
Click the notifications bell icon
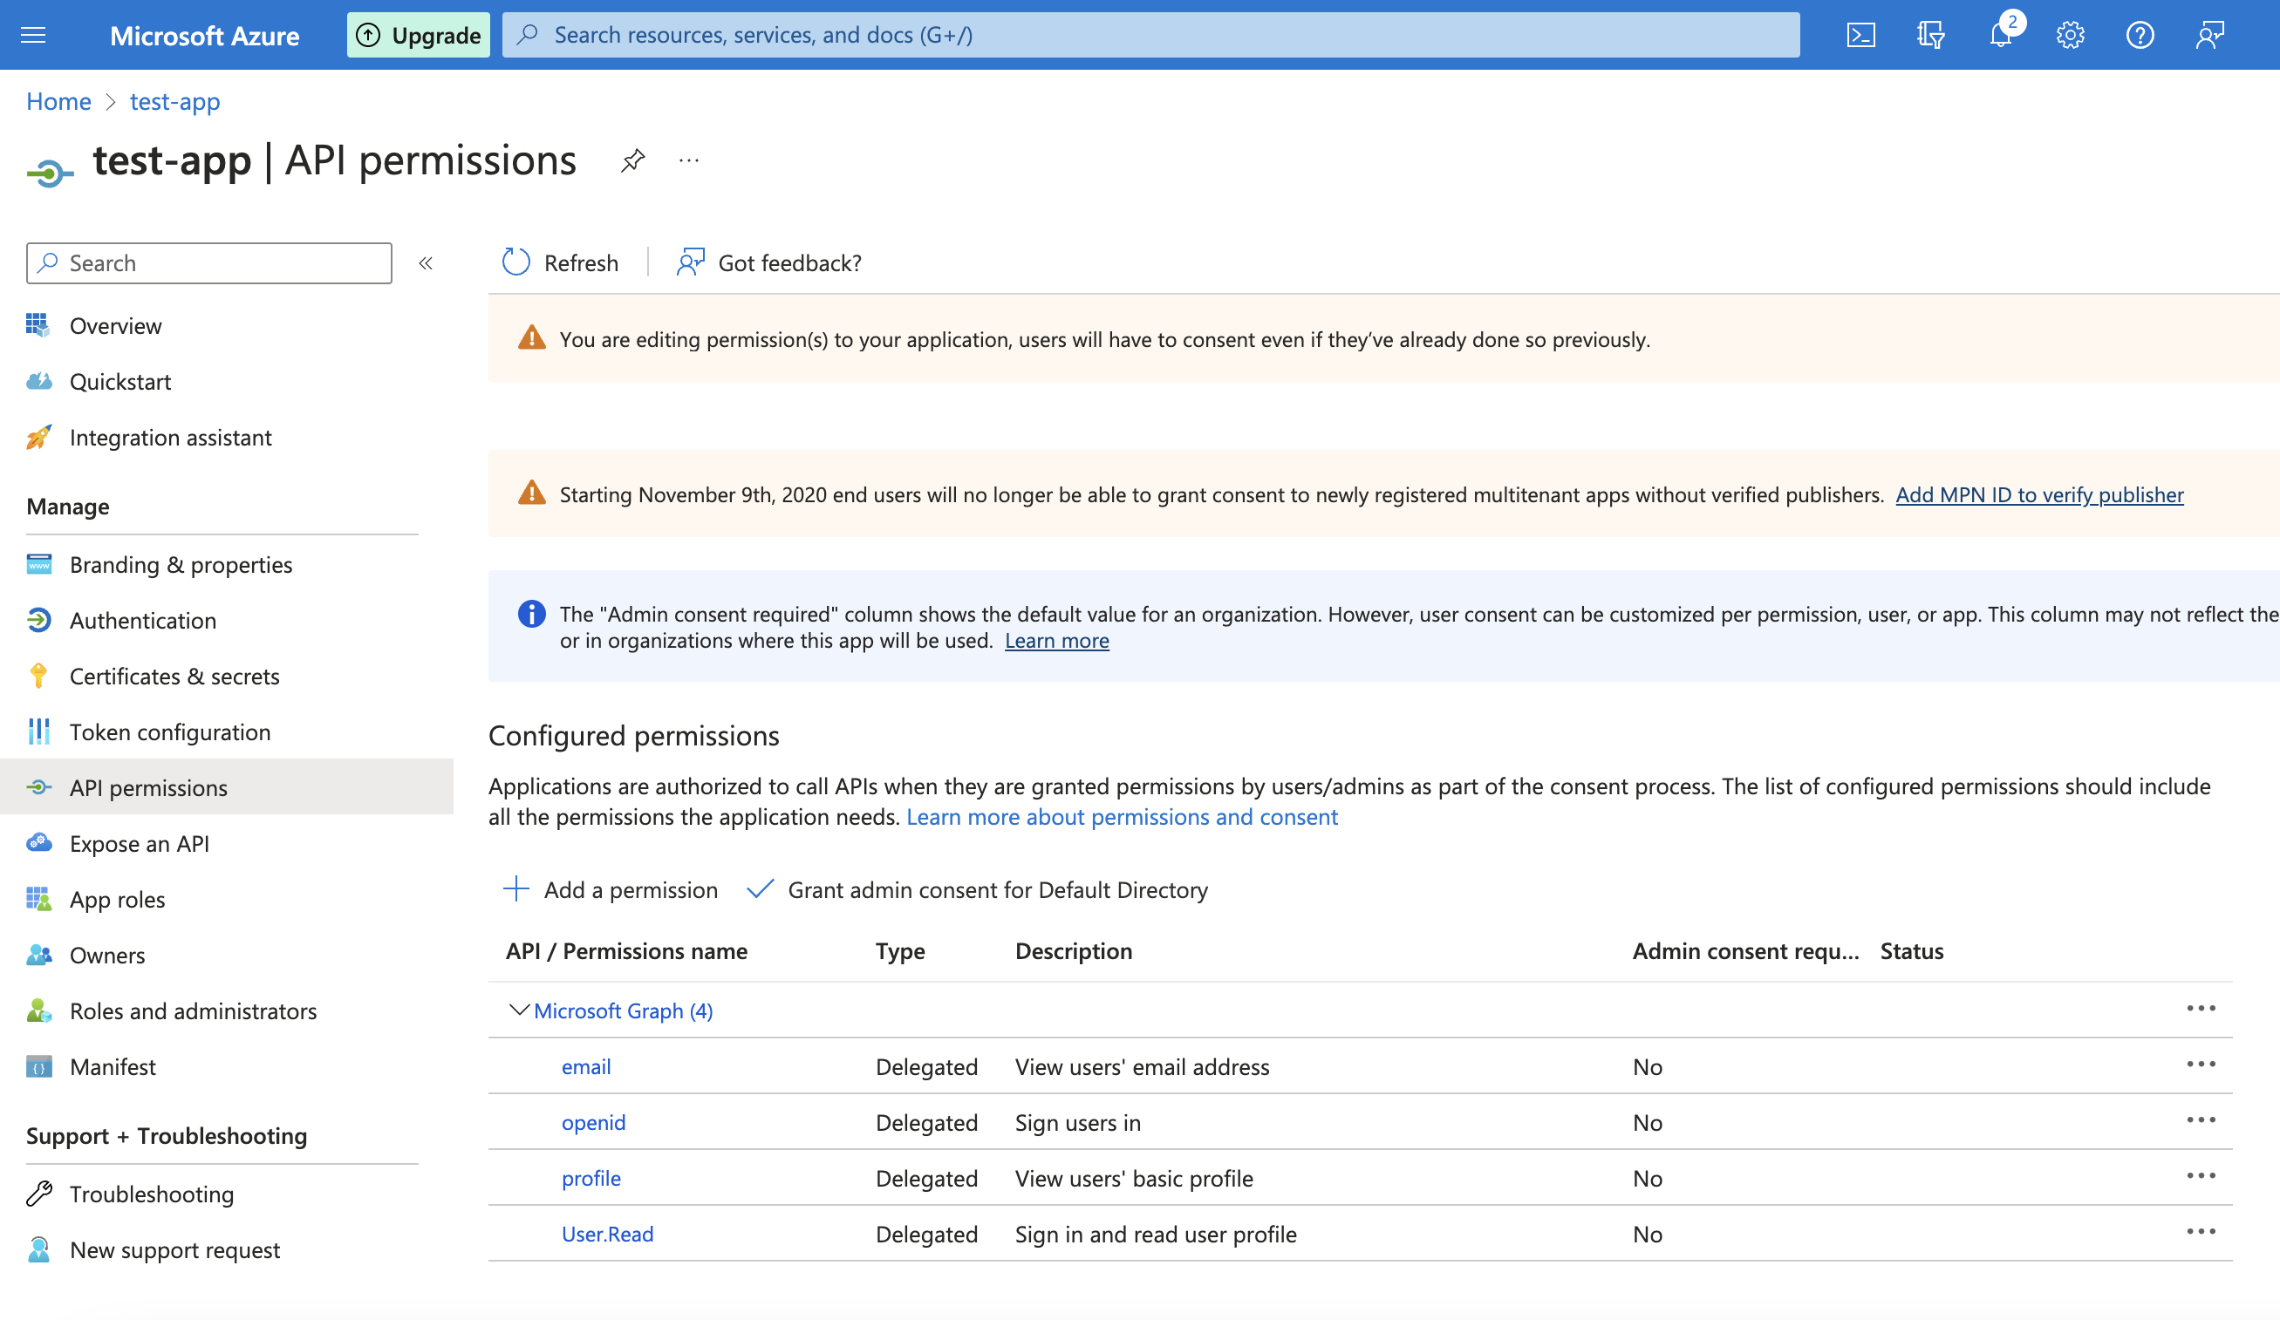click(1999, 35)
